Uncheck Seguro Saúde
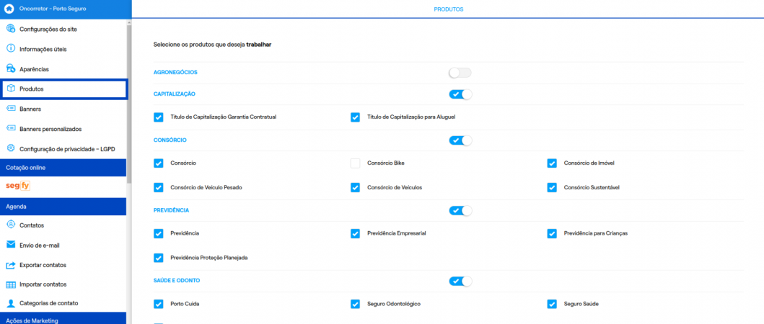The image size is (764, 324). [552, 304]
